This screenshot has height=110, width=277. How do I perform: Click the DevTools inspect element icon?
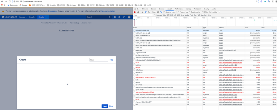tap(135, 9)
